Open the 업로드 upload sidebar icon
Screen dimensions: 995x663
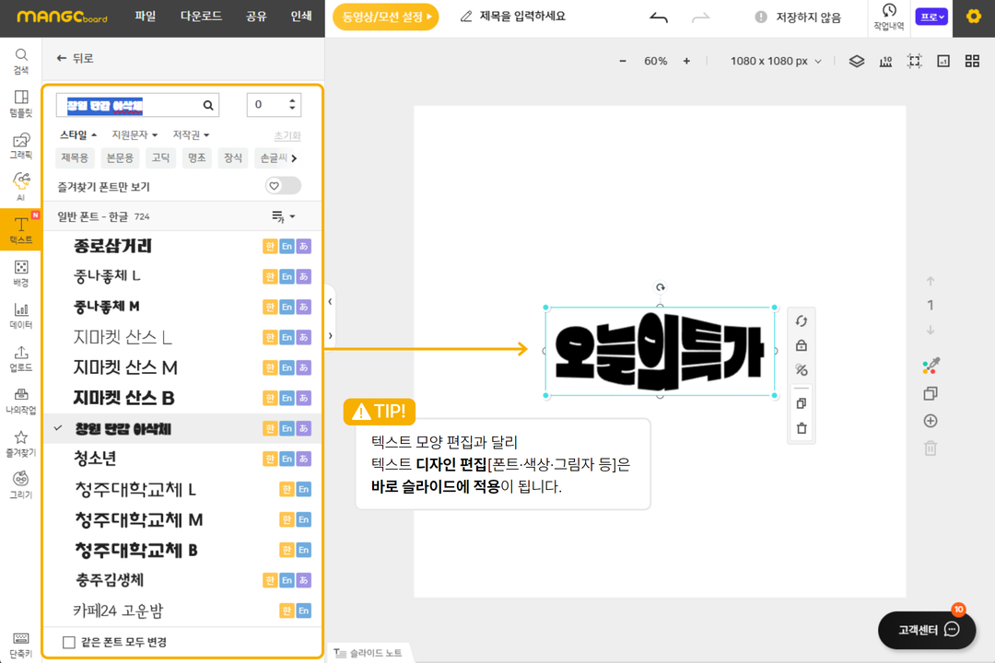point(20,358)
